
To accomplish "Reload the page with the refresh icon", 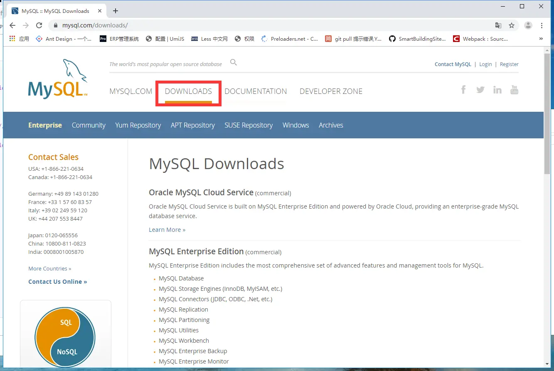I will point(39,25).
